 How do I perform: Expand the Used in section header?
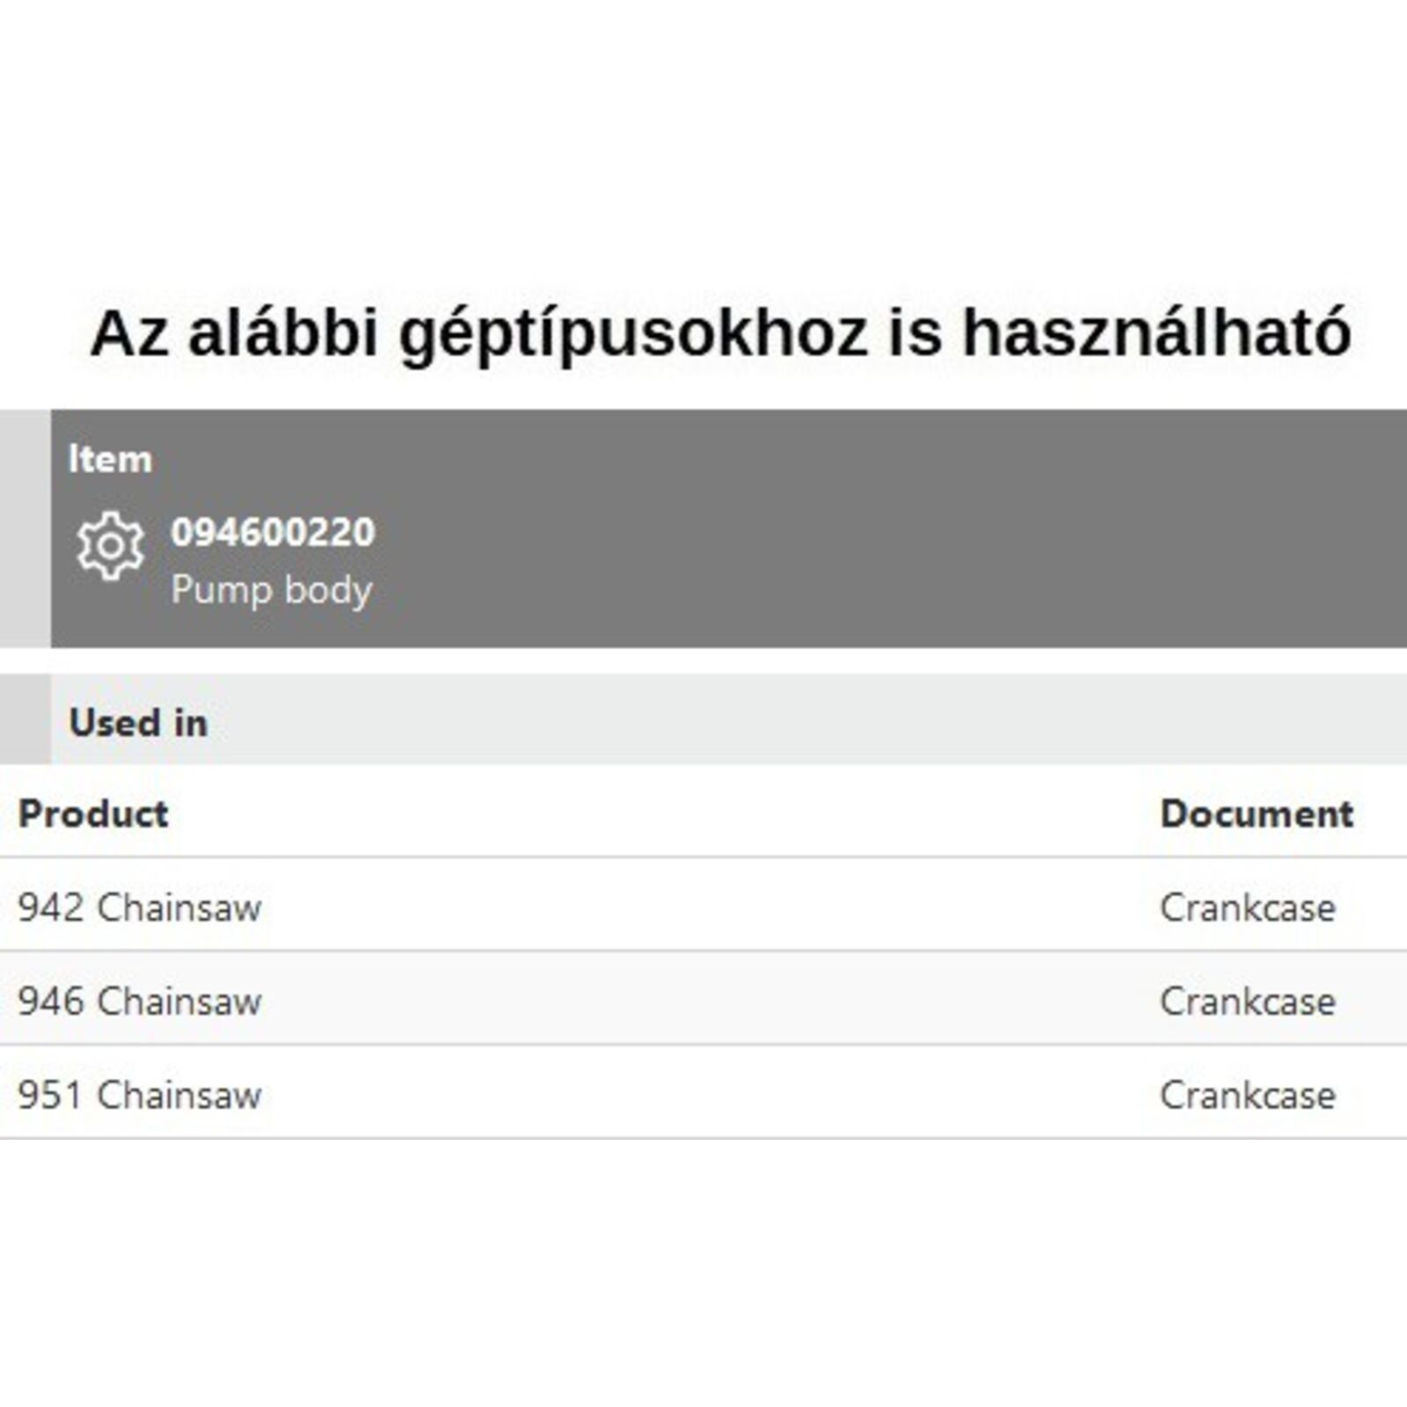(x=138, y=723)
